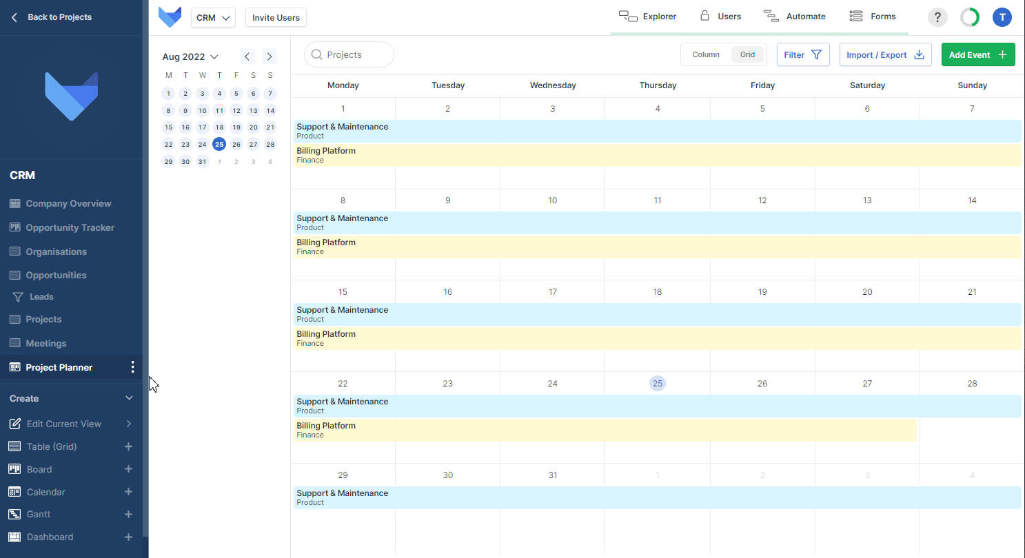Open the Explorer tab

coord(647,17)
